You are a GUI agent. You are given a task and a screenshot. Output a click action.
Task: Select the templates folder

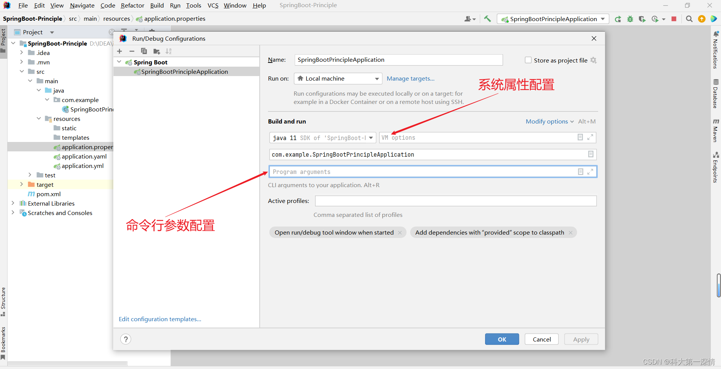pyautogui.click(x=75, y=137)
